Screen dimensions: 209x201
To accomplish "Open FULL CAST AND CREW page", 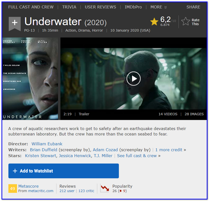I will tap(31, 7).
